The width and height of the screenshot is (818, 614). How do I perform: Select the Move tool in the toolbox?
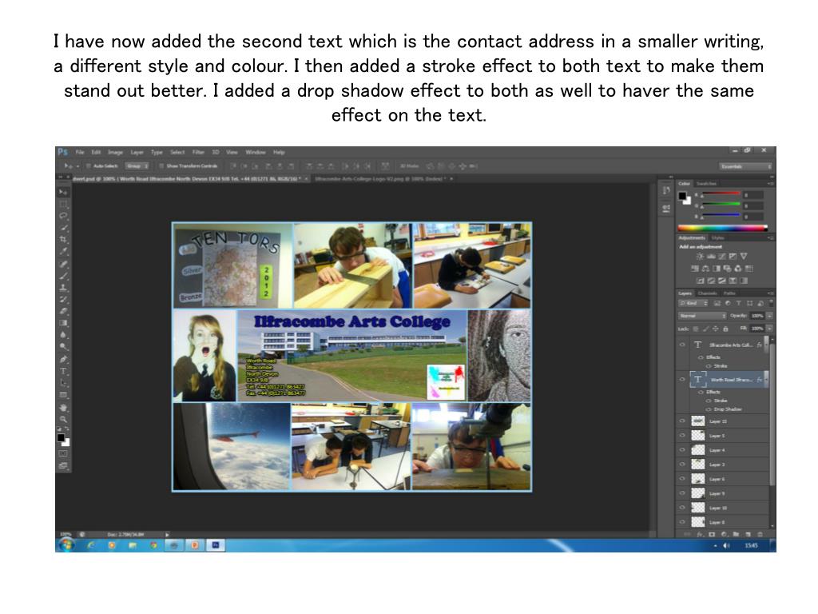point(63,192)
